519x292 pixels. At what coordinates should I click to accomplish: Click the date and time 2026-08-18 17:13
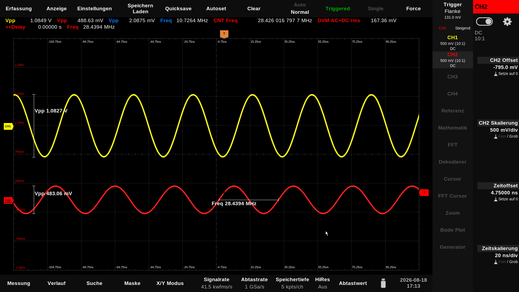click(x=413, y=283)
